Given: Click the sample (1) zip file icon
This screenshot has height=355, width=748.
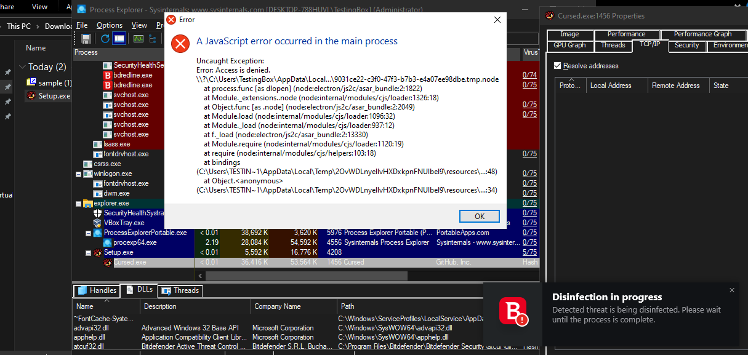Looking at the screenshot, I should (31, 82).
